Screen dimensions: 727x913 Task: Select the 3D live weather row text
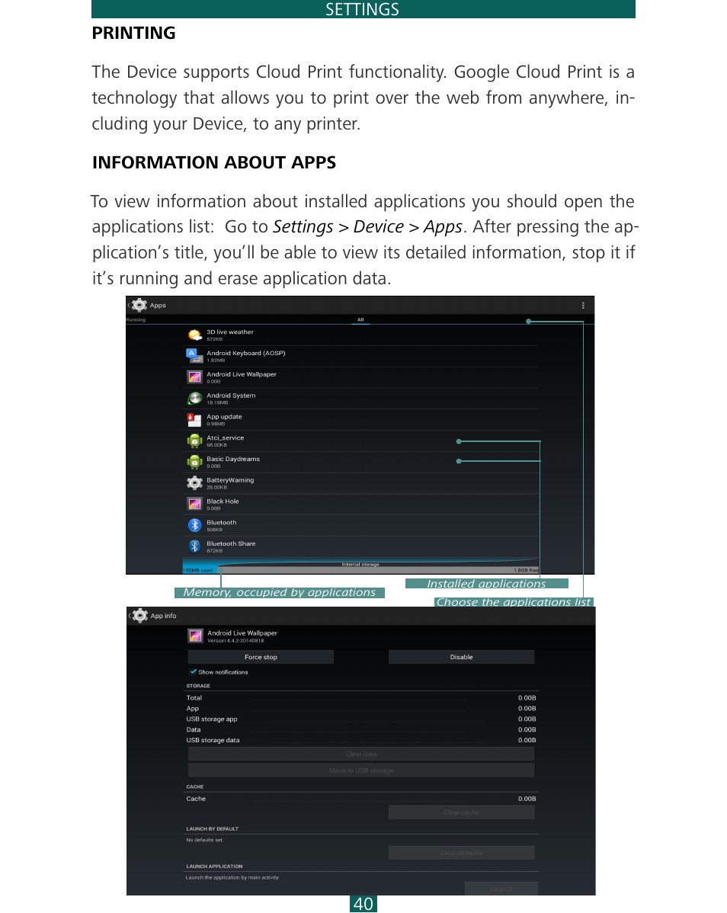230,332
